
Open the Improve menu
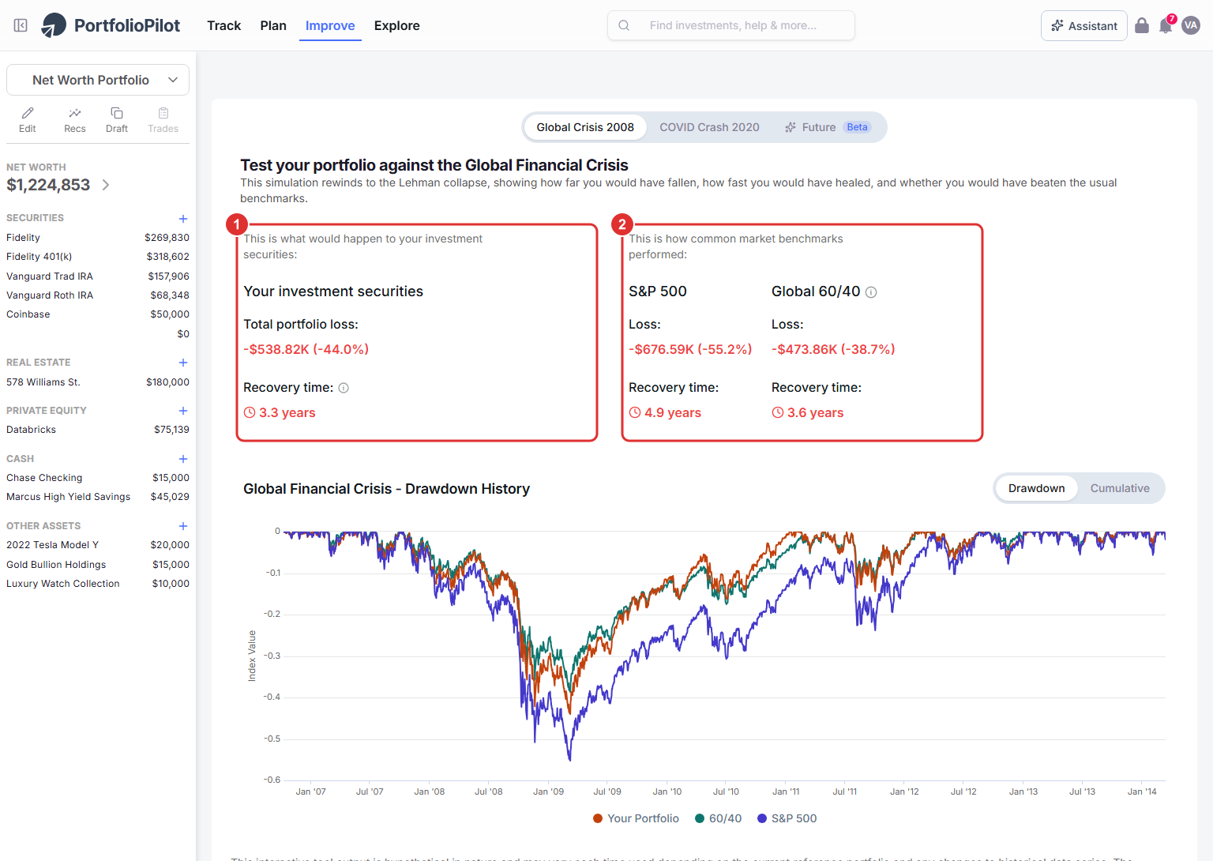coord(330,25)
